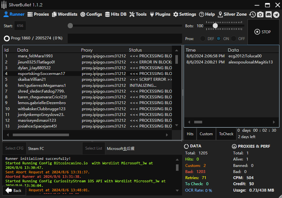Open the Silver Zone location menu

(232, 14)
